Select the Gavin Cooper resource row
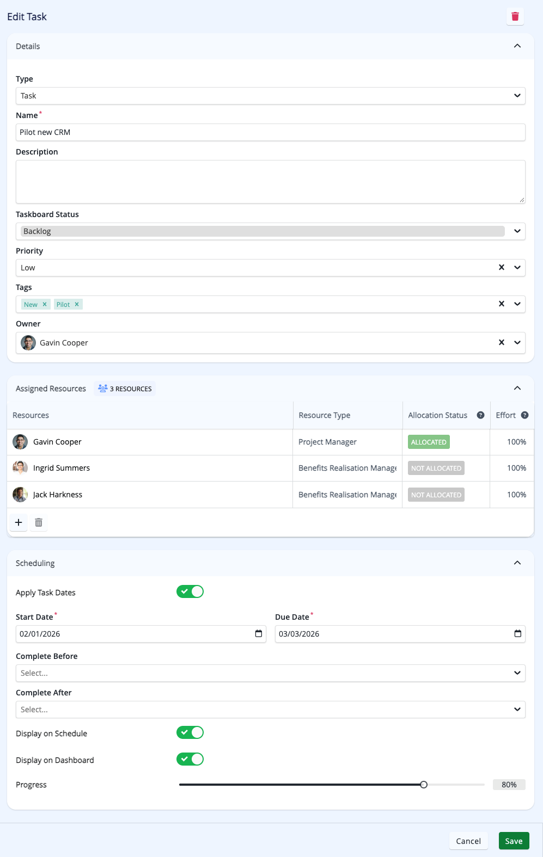543x857 pixels. (x=271, y=442)
